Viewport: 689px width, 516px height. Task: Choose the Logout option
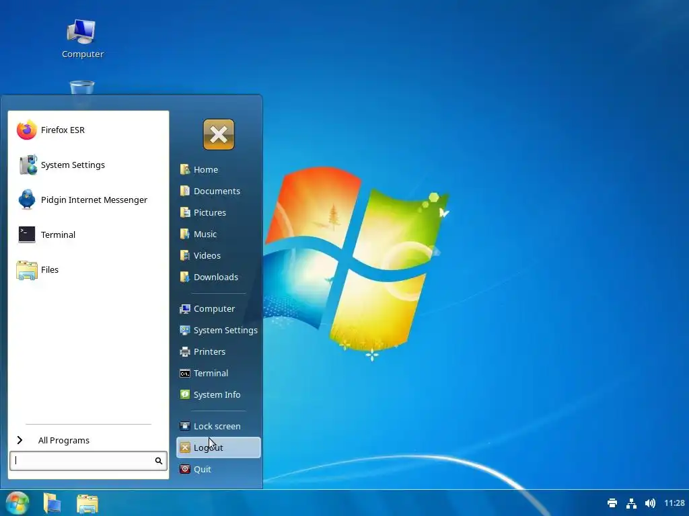pos(219,447)
